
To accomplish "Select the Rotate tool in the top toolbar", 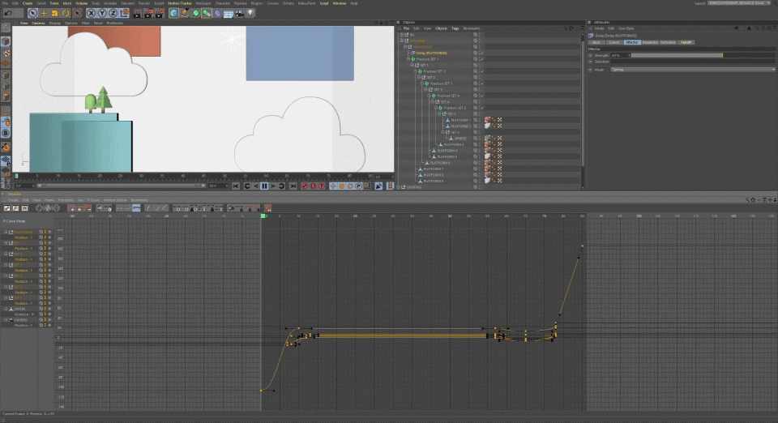I will 66,13.
